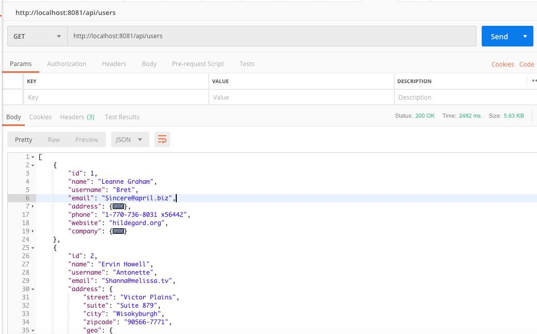Toggle the line wrap icon beside JSON

162,139
